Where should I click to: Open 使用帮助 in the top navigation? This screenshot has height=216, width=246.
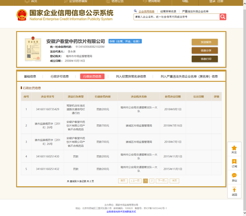[152, 1]
